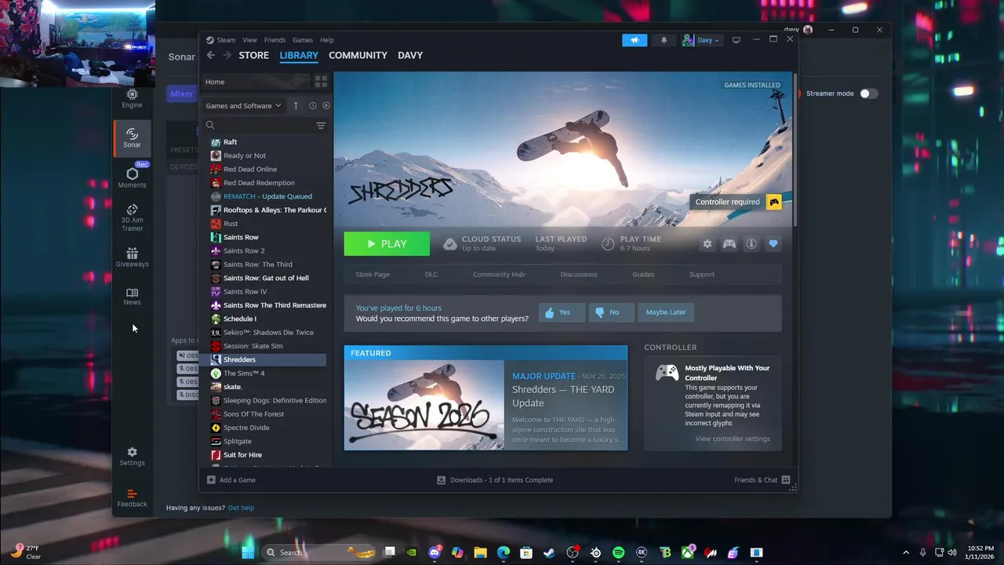The height and width of the screenshot is (565, 1004).
Task: Open the DAVY profile tab
Action: coord(410,55)
